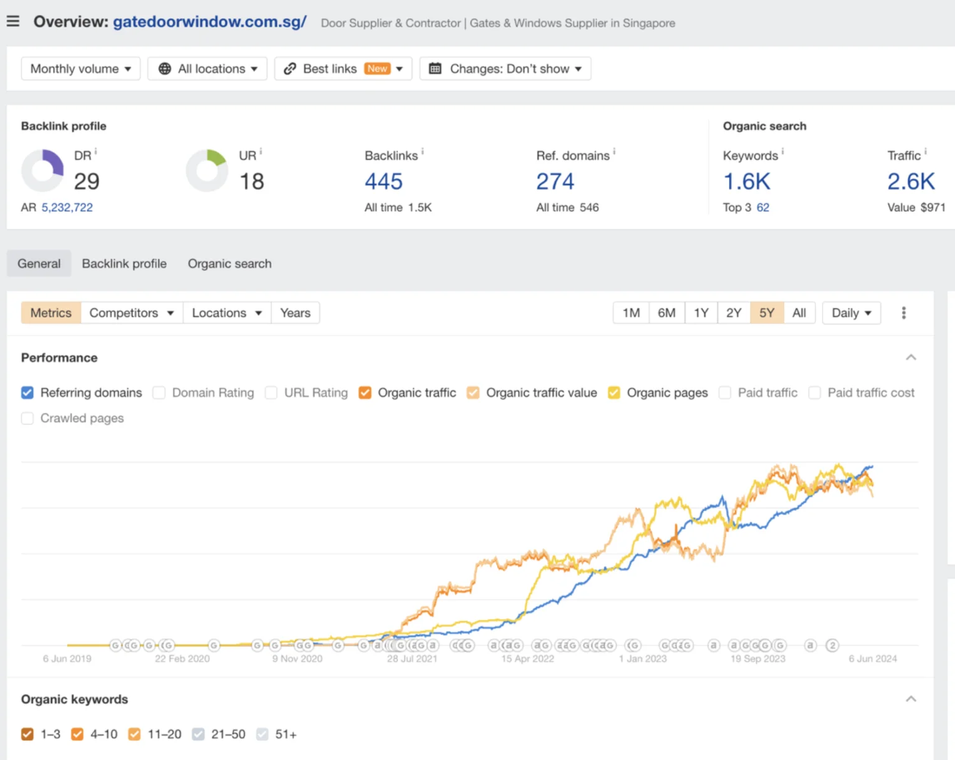955x760 pixels.
Task: Open the gatedoorwindow.com.sg/ domain link
Action: 210,22
